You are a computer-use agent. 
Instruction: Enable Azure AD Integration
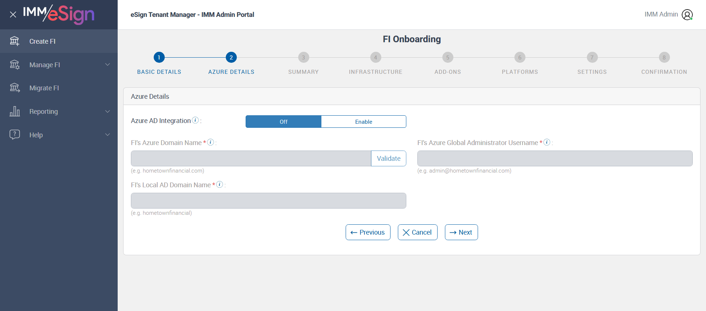364,122
